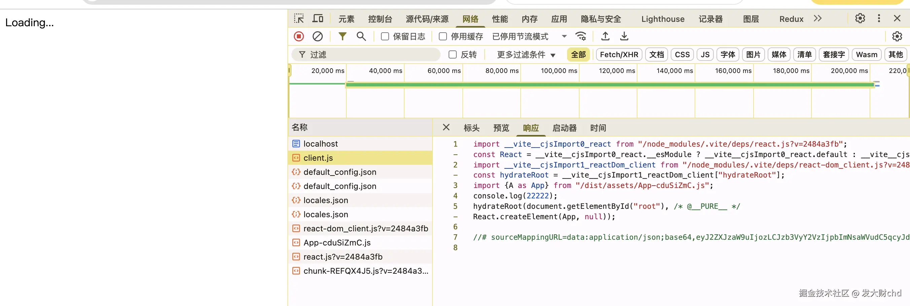This screenshot has height=306, width=910.
Task: Enable the 保留日志 checkbox
Action: click(x=385, y=37)
